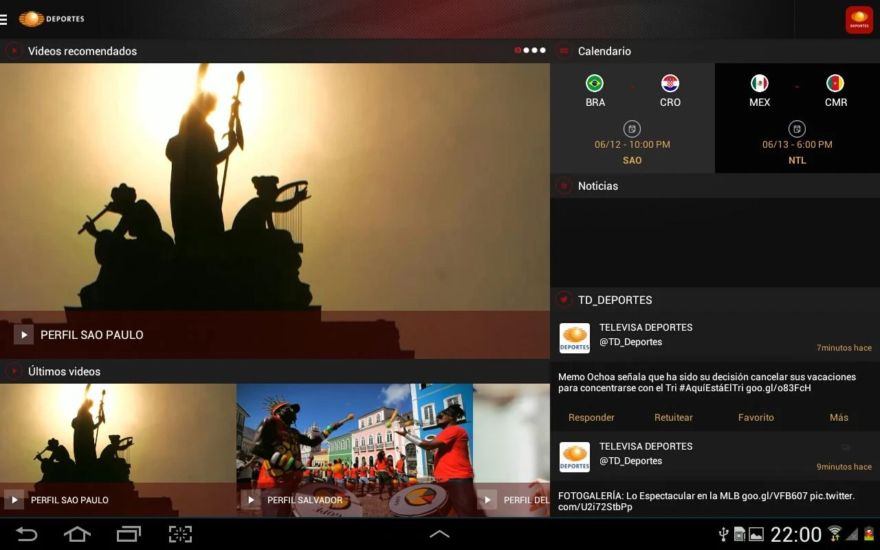Viewport: 880px width, 550px height.
Task: Tap Más on the Memo Ochoa tweet
Action: [x=839, y=417]
